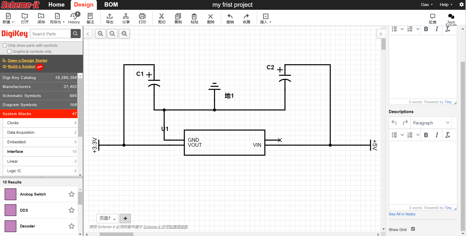Screen dimensions: 466x236
Task: Click the 撤销 undo arrow icon
Action: (230, 16)
